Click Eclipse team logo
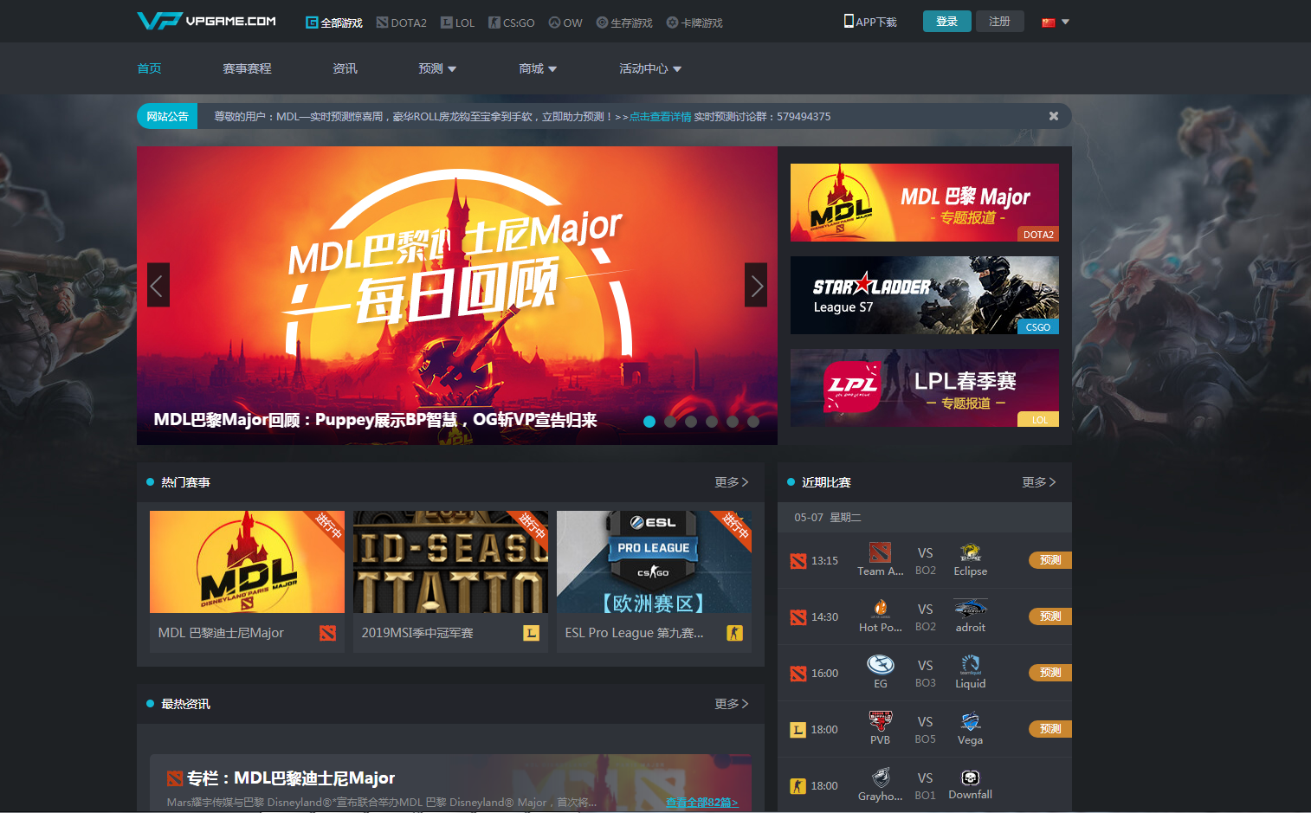 970,552
